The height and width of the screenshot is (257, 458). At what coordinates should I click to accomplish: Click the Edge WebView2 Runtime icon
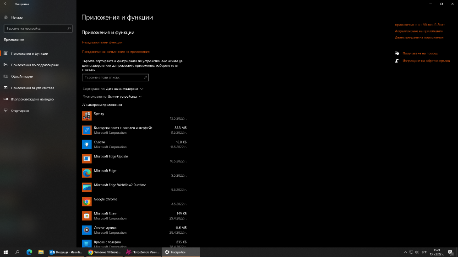pos(87,187)
